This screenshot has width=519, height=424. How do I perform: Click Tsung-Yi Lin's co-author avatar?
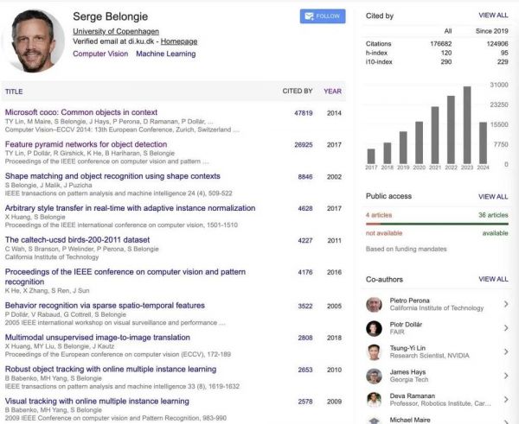tap(374, 351)
